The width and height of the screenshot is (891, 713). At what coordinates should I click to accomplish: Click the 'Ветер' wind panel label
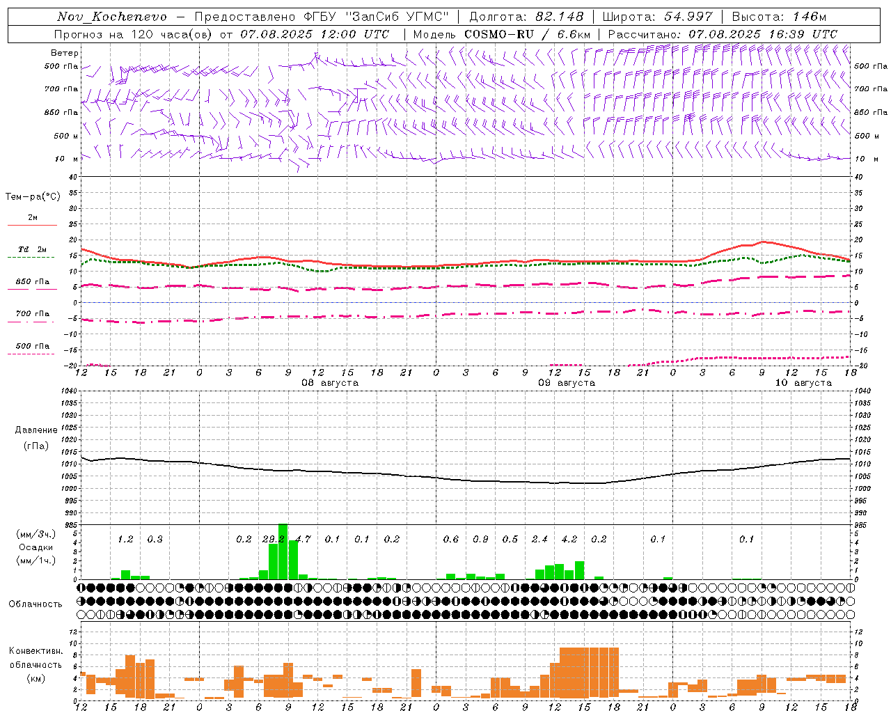click(65, 53)
